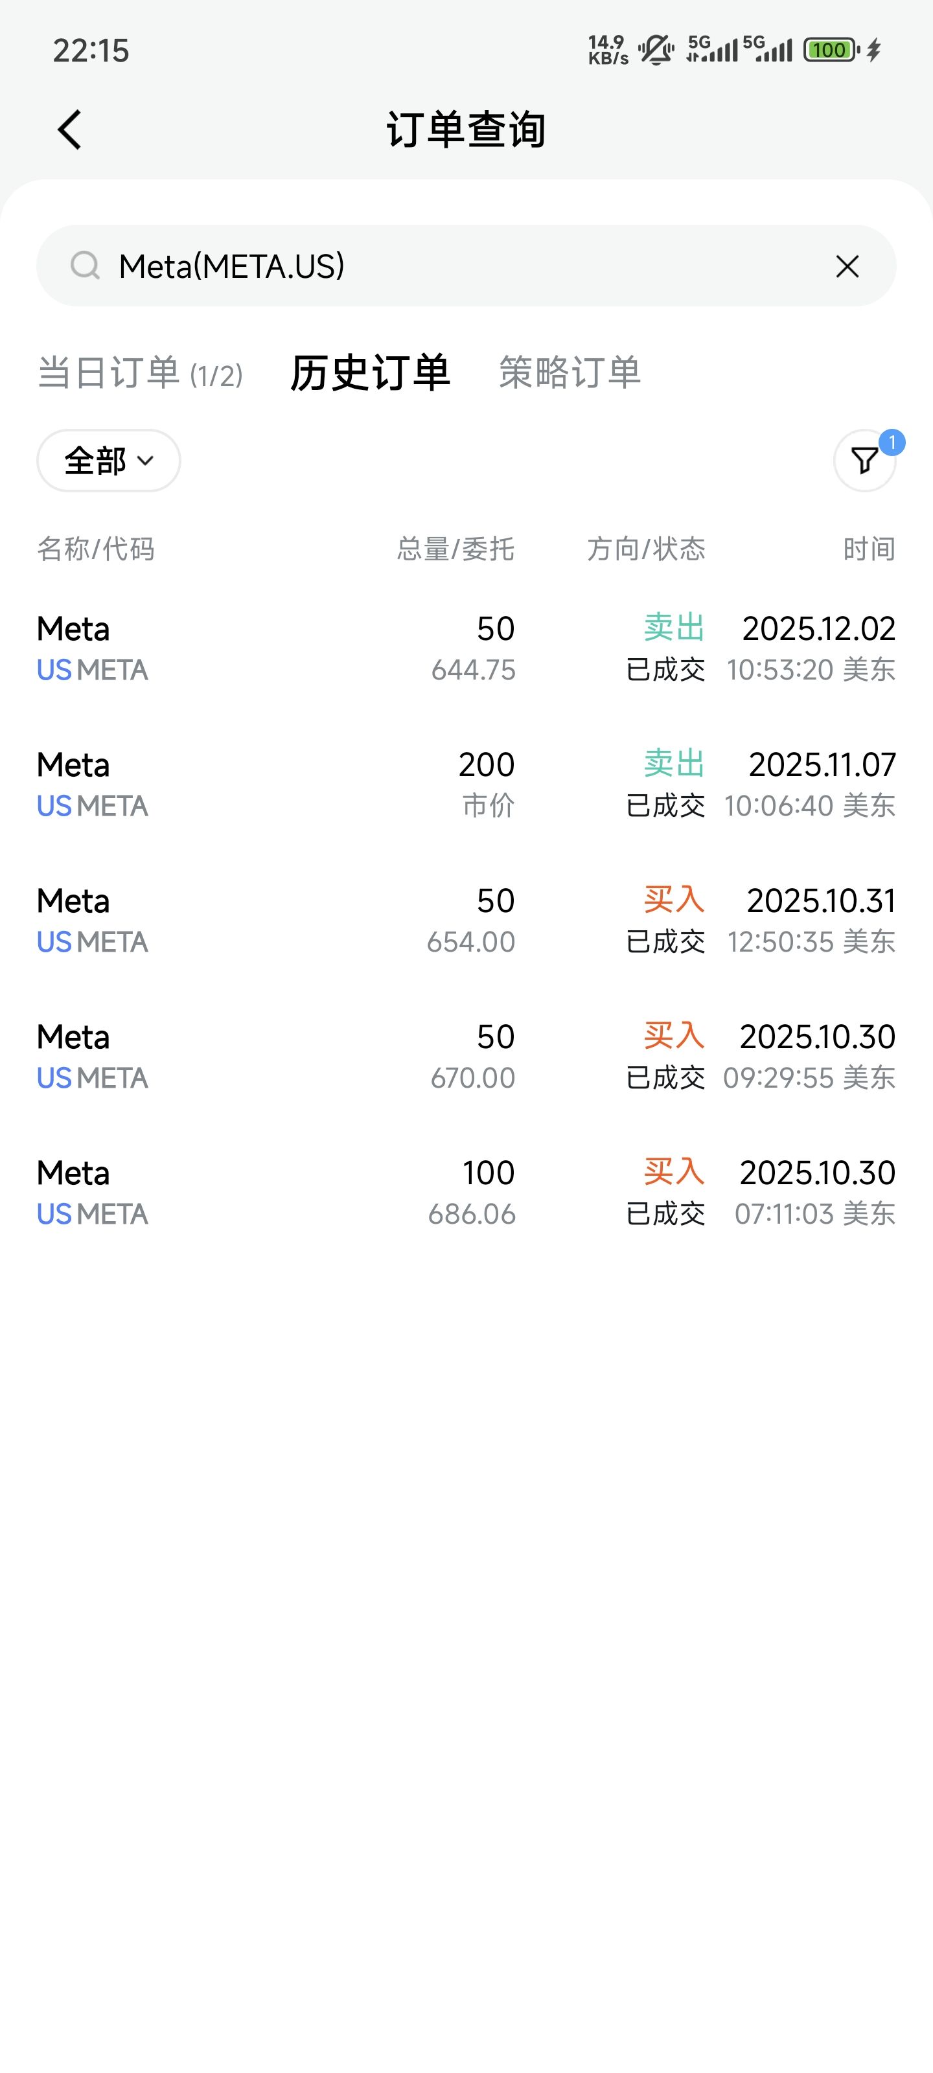Open the filter funnel icon

point(864,461)
